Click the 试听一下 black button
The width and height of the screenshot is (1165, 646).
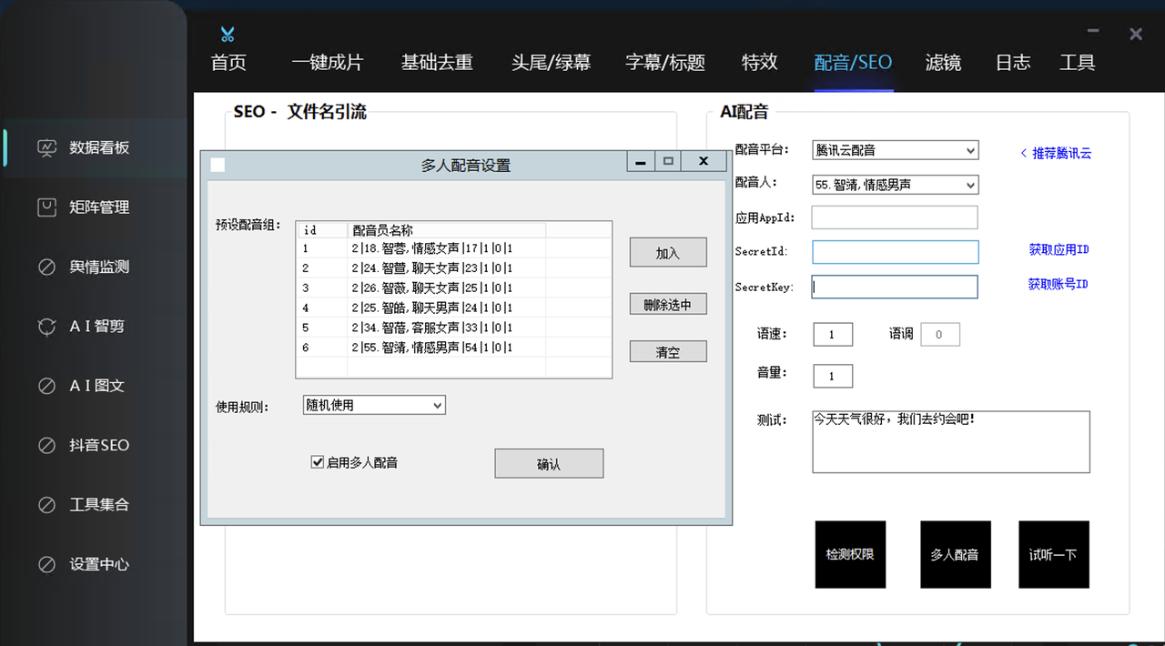pos(1053,554)
